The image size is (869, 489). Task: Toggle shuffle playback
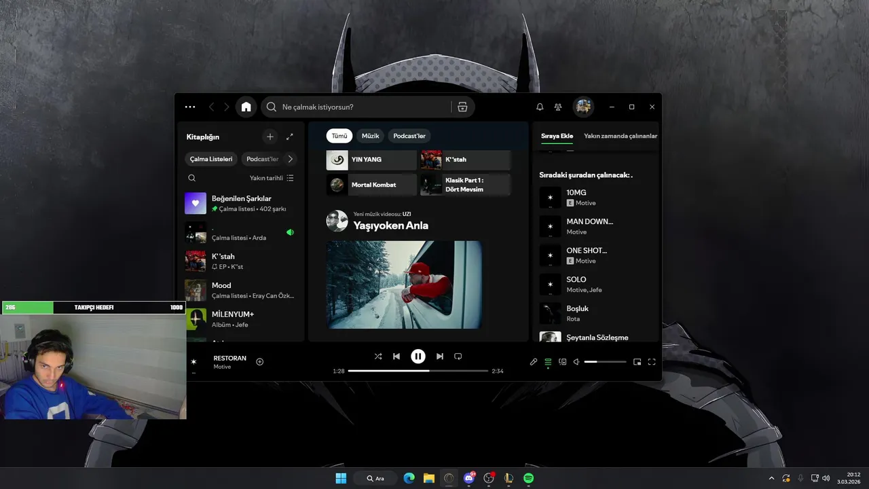(x=378, y=356)
